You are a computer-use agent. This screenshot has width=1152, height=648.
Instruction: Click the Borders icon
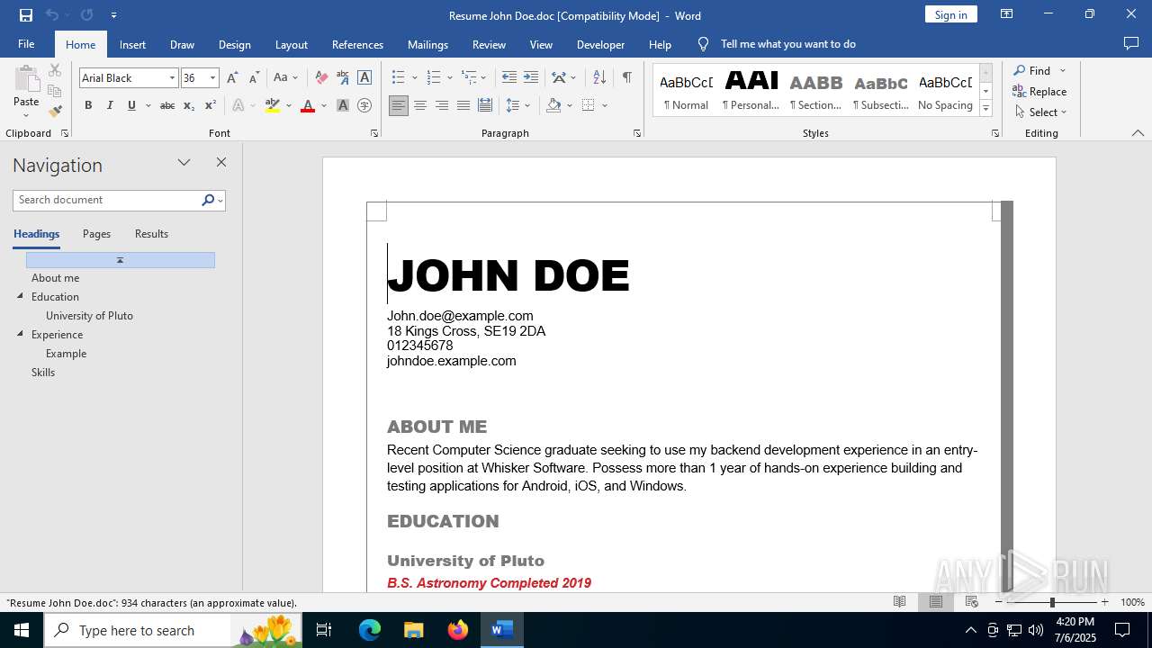click(x=589, y=105)
